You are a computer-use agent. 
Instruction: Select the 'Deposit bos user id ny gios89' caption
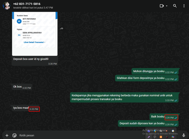click(x=31, y=59)
